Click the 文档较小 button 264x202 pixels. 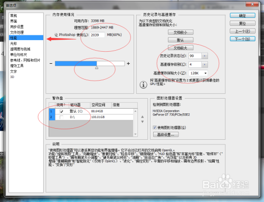point(181,32)
